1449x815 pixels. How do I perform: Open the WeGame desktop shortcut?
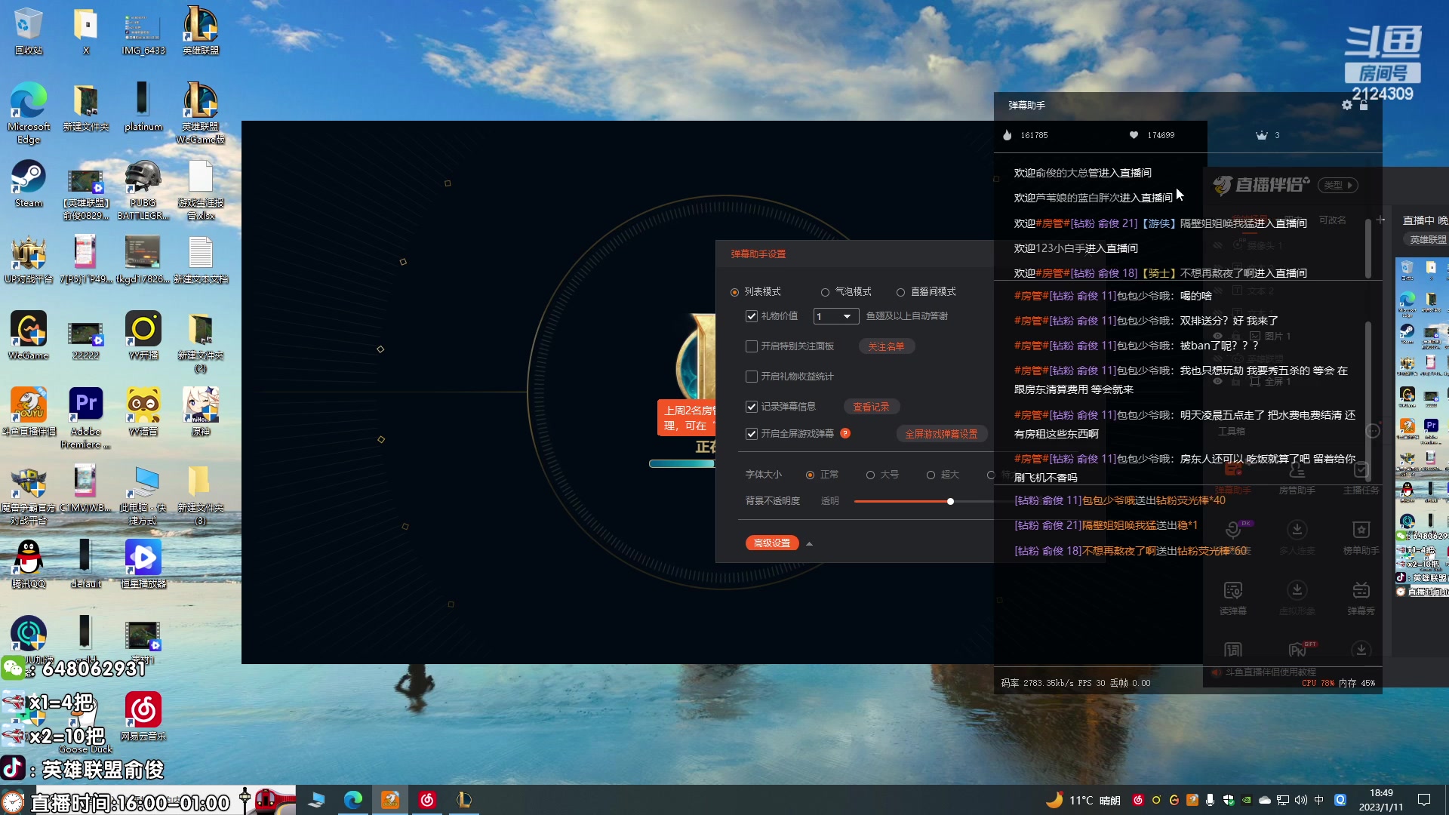(x=29, y=336)
